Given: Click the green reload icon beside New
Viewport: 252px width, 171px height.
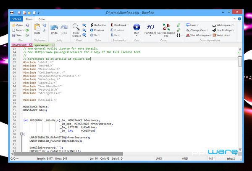Looking at the screenshot, I should [27, 30].
